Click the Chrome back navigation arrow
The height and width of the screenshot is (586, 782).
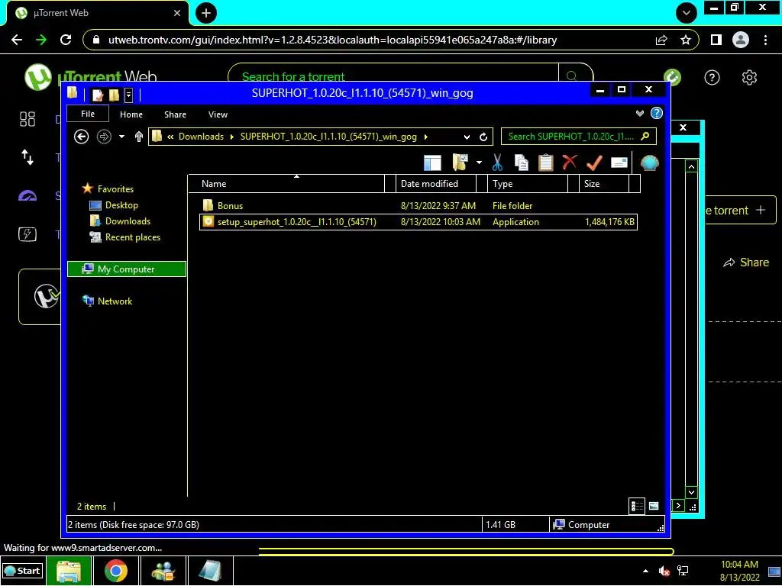click(x=17, y=40)
